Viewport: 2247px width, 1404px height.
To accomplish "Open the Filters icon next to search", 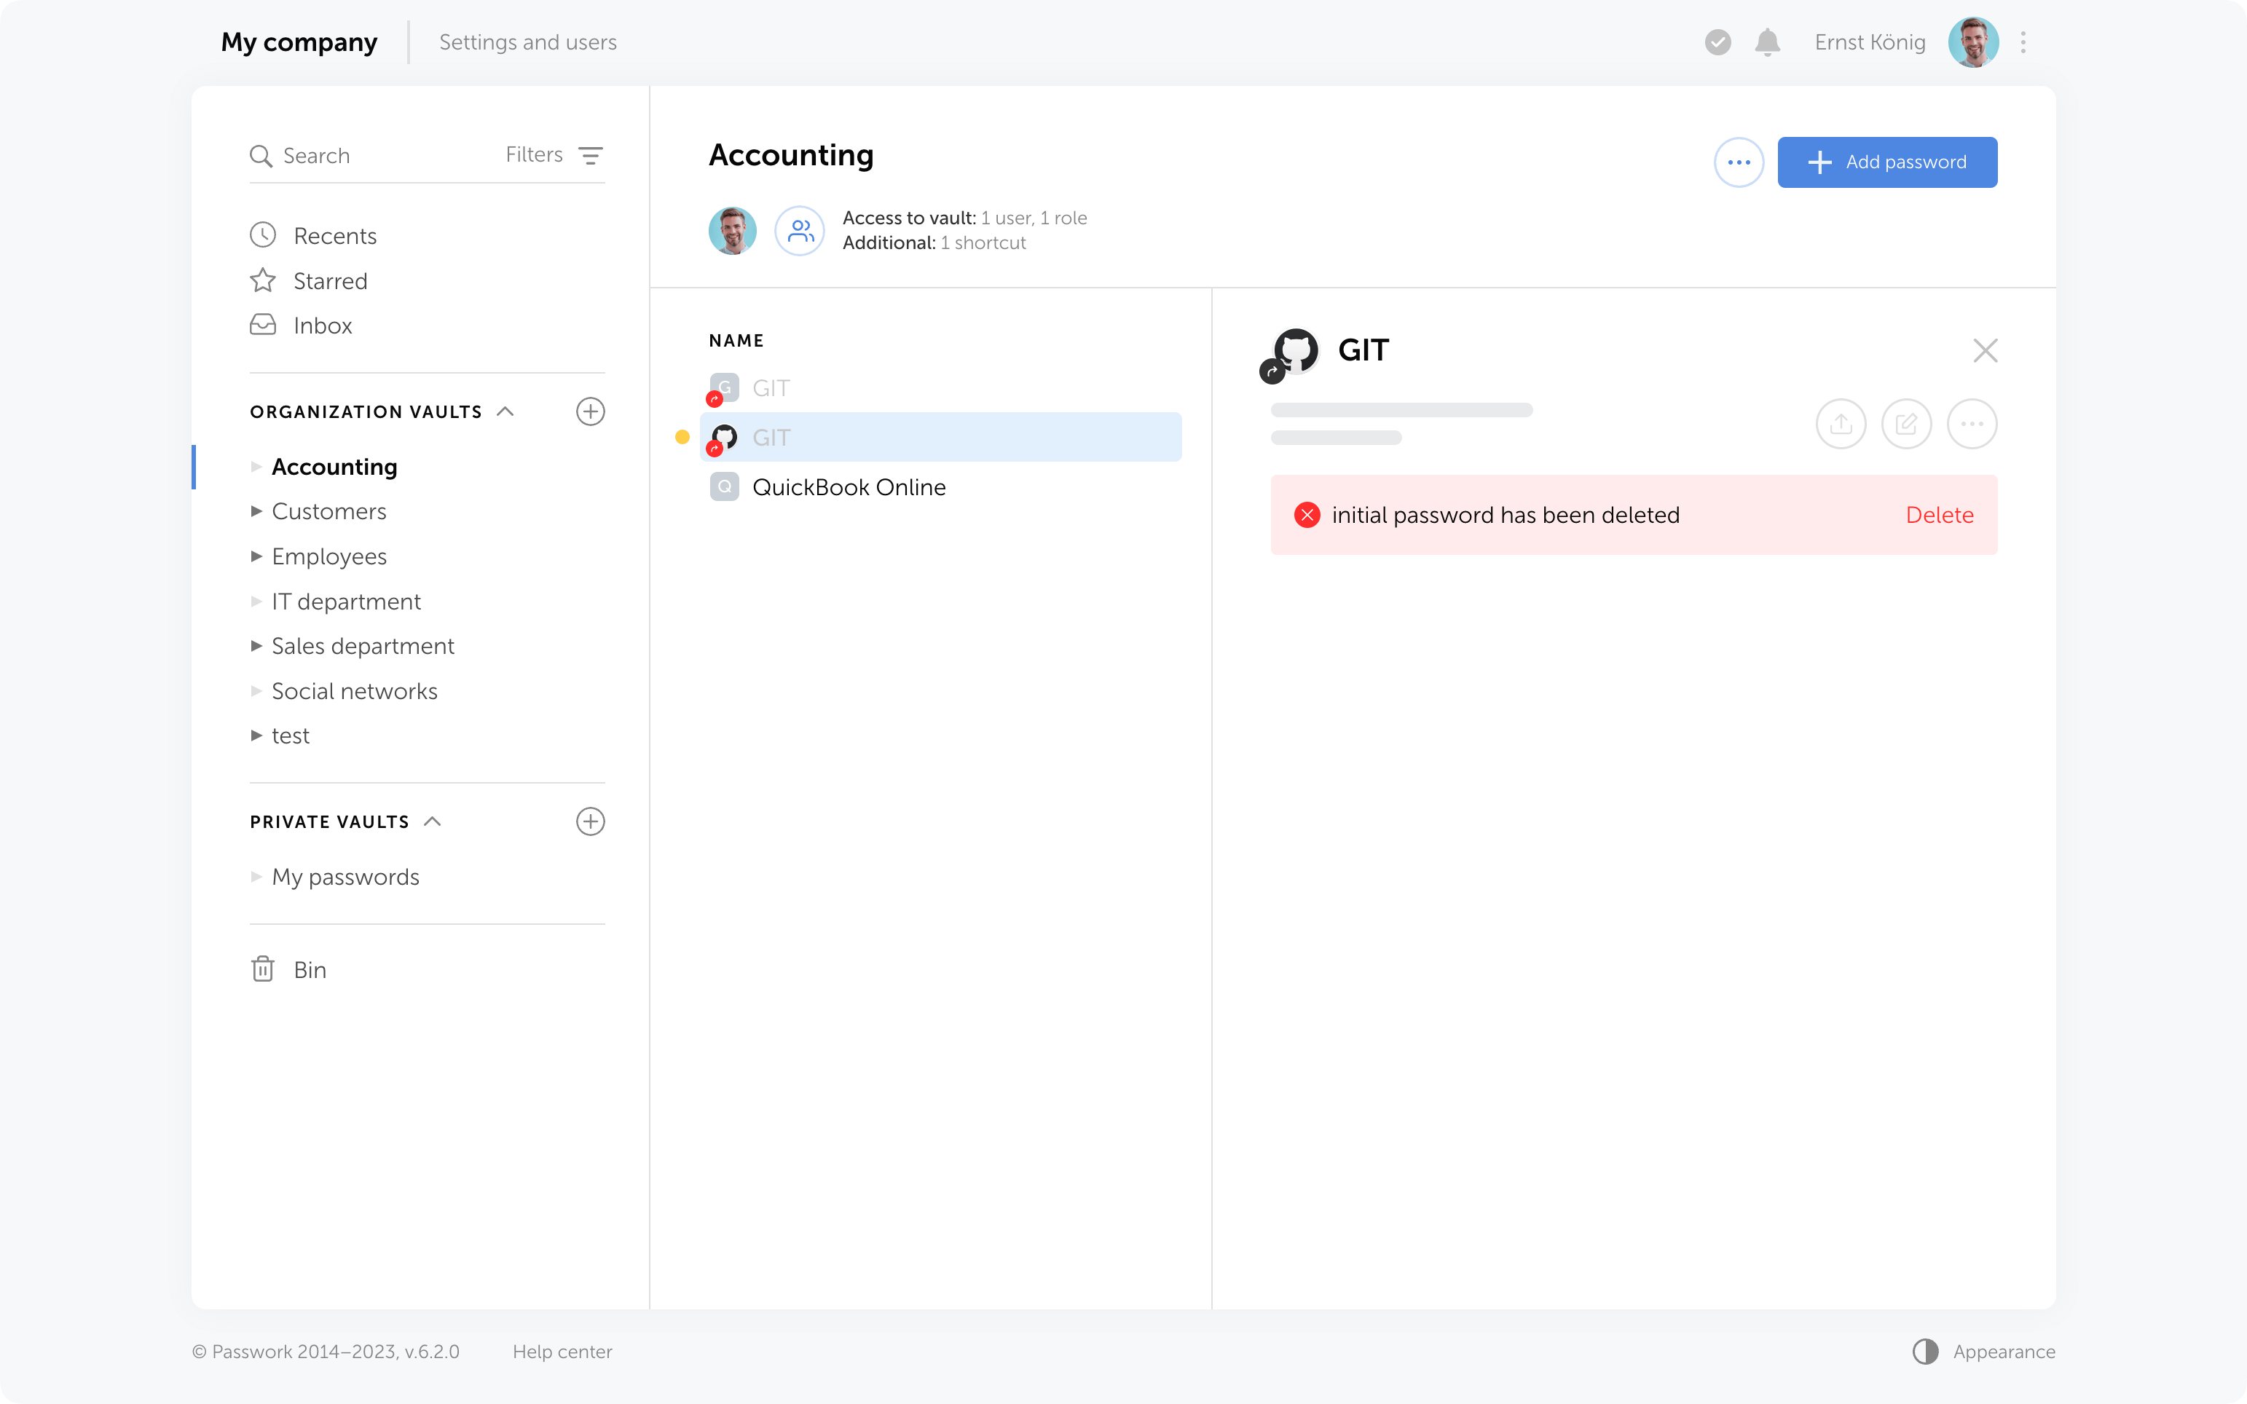I will tap(591, 155).
